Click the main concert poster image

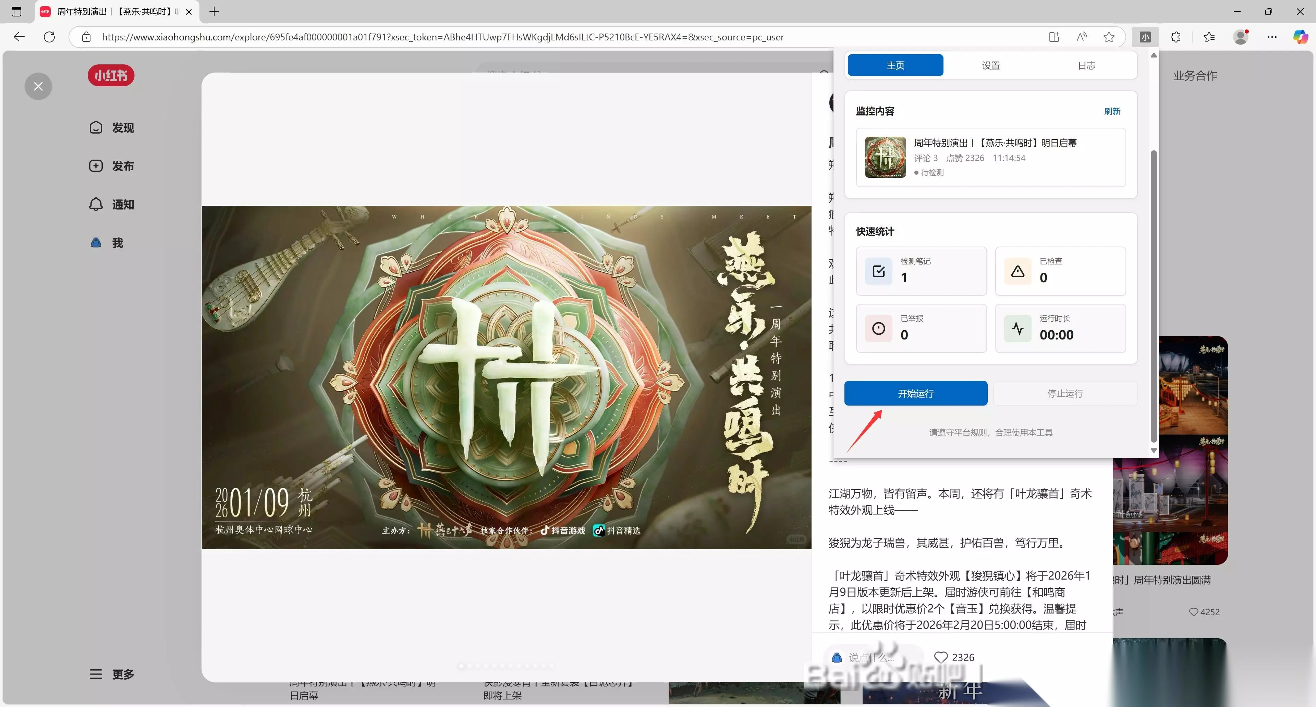[x=506, y=377]
